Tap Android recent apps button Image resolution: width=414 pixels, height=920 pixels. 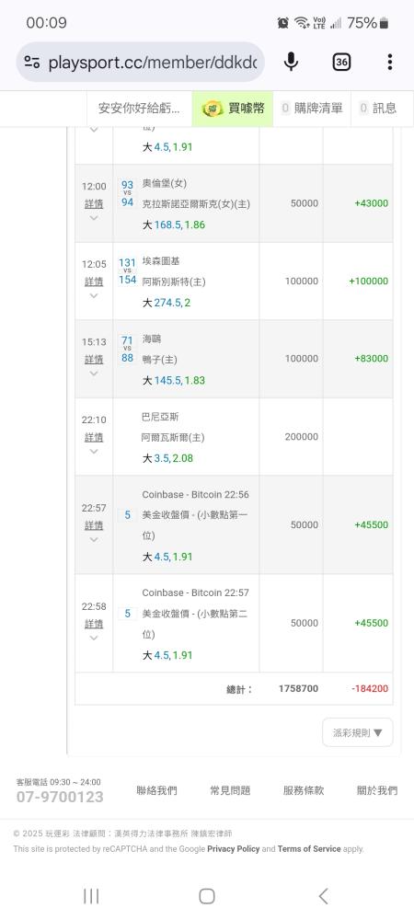91,896
